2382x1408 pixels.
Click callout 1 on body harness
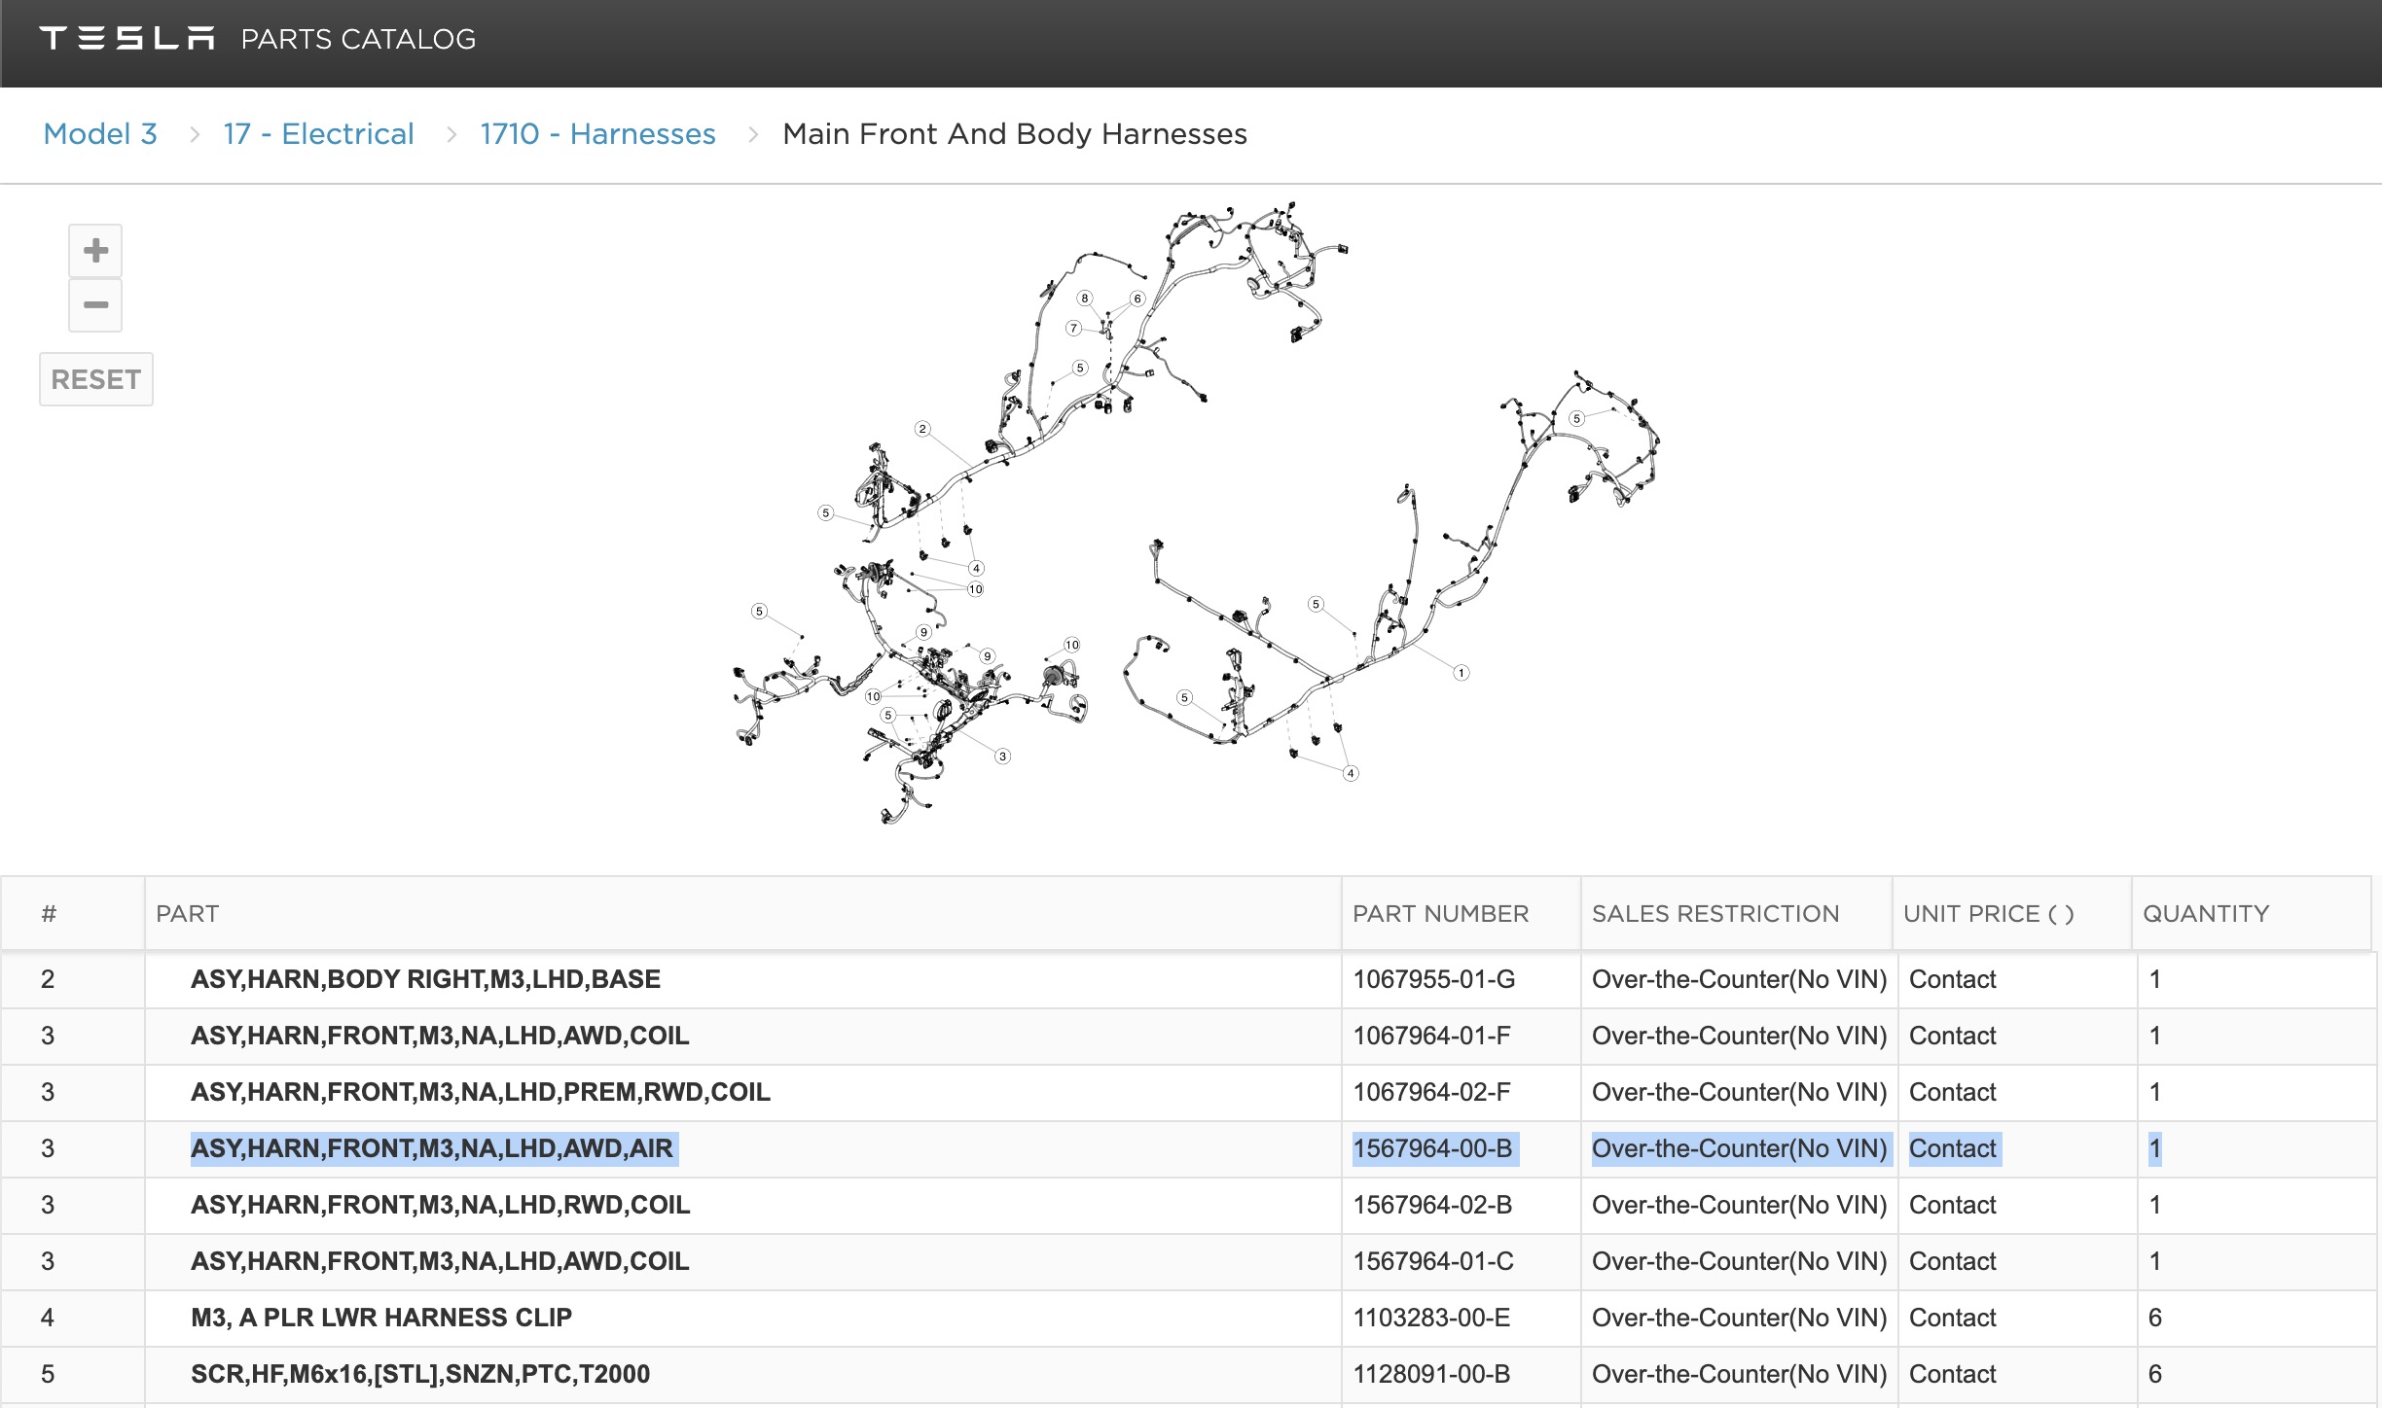coord(1461,673)
